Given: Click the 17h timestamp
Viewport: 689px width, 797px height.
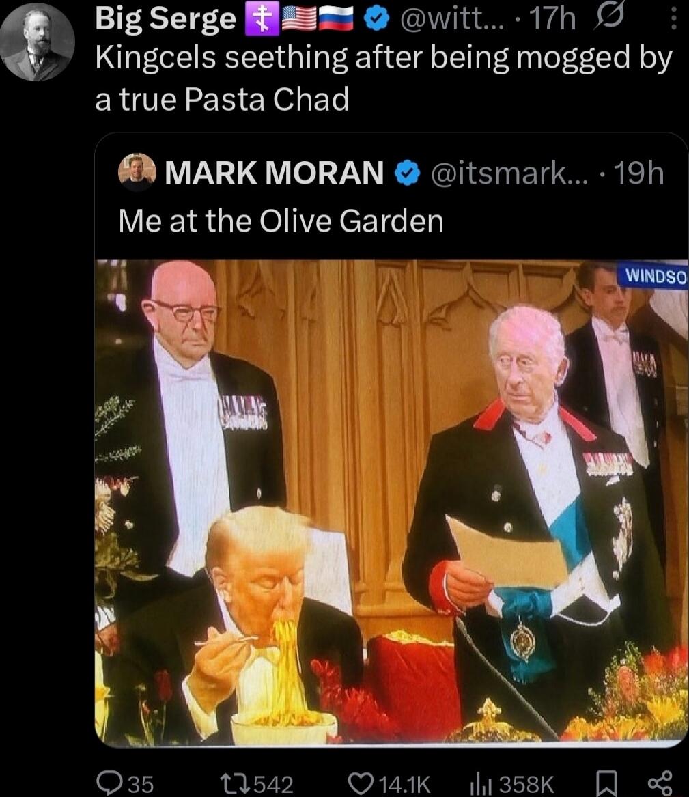Looking at the screenshot, I should click(552, 19).
